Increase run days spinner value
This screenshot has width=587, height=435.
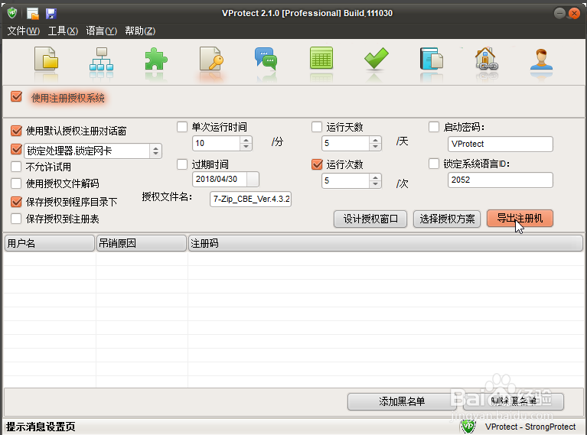(x=375, y=140)
